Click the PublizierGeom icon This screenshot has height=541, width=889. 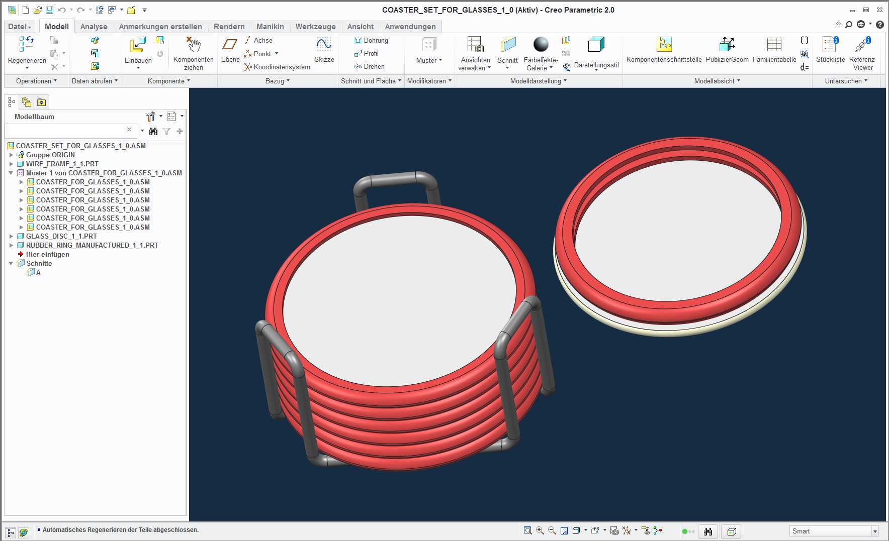(727, 45)
